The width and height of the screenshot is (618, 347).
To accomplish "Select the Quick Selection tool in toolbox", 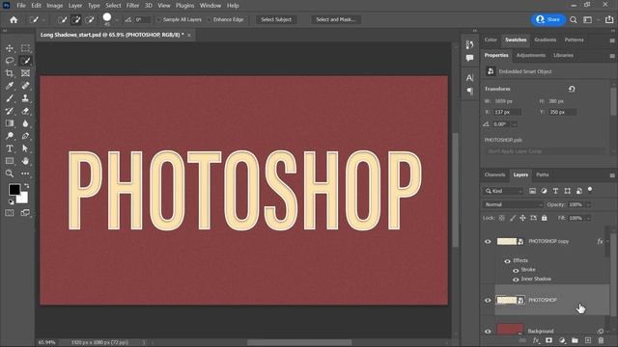I will 25,61.
